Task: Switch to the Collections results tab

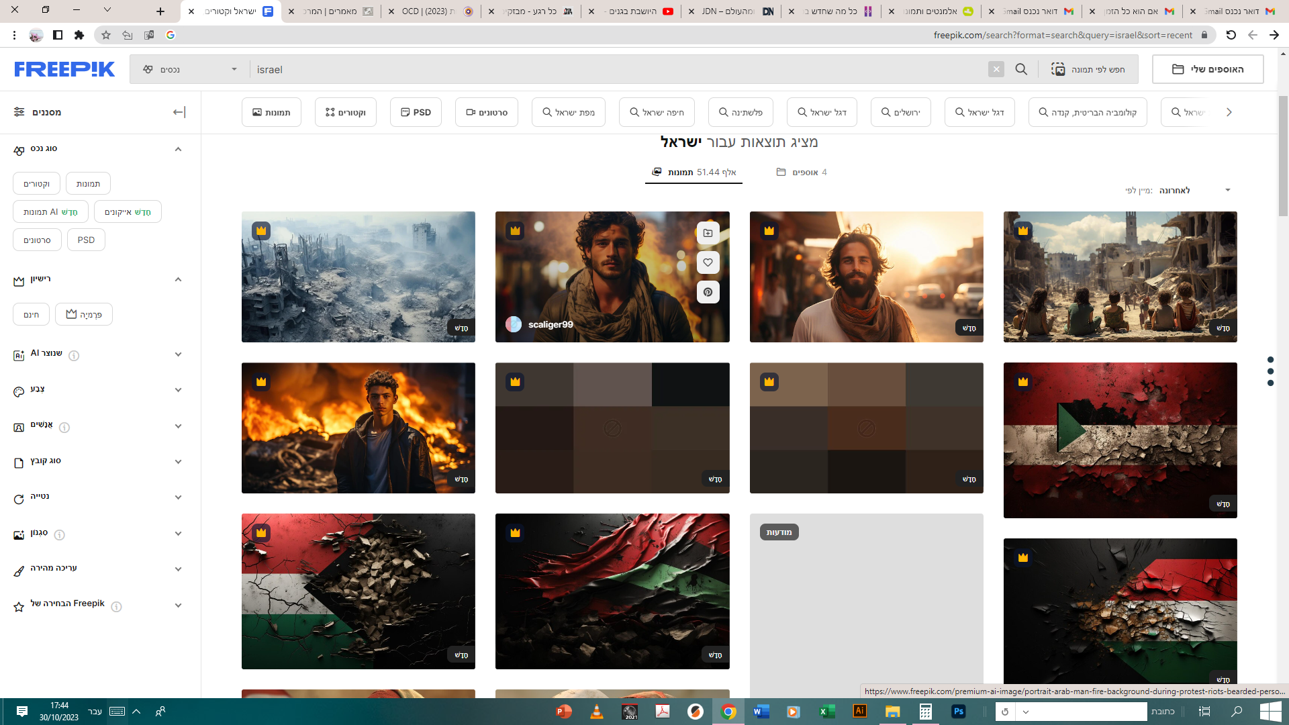Action: click(802, 173)
